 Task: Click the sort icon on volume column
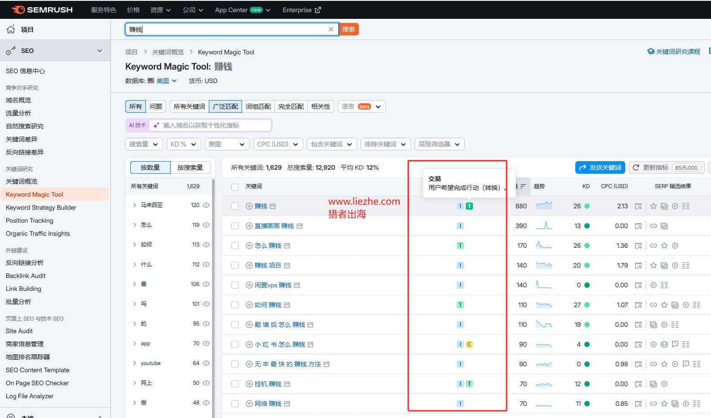pyautogui.click(x=523, y=186)
